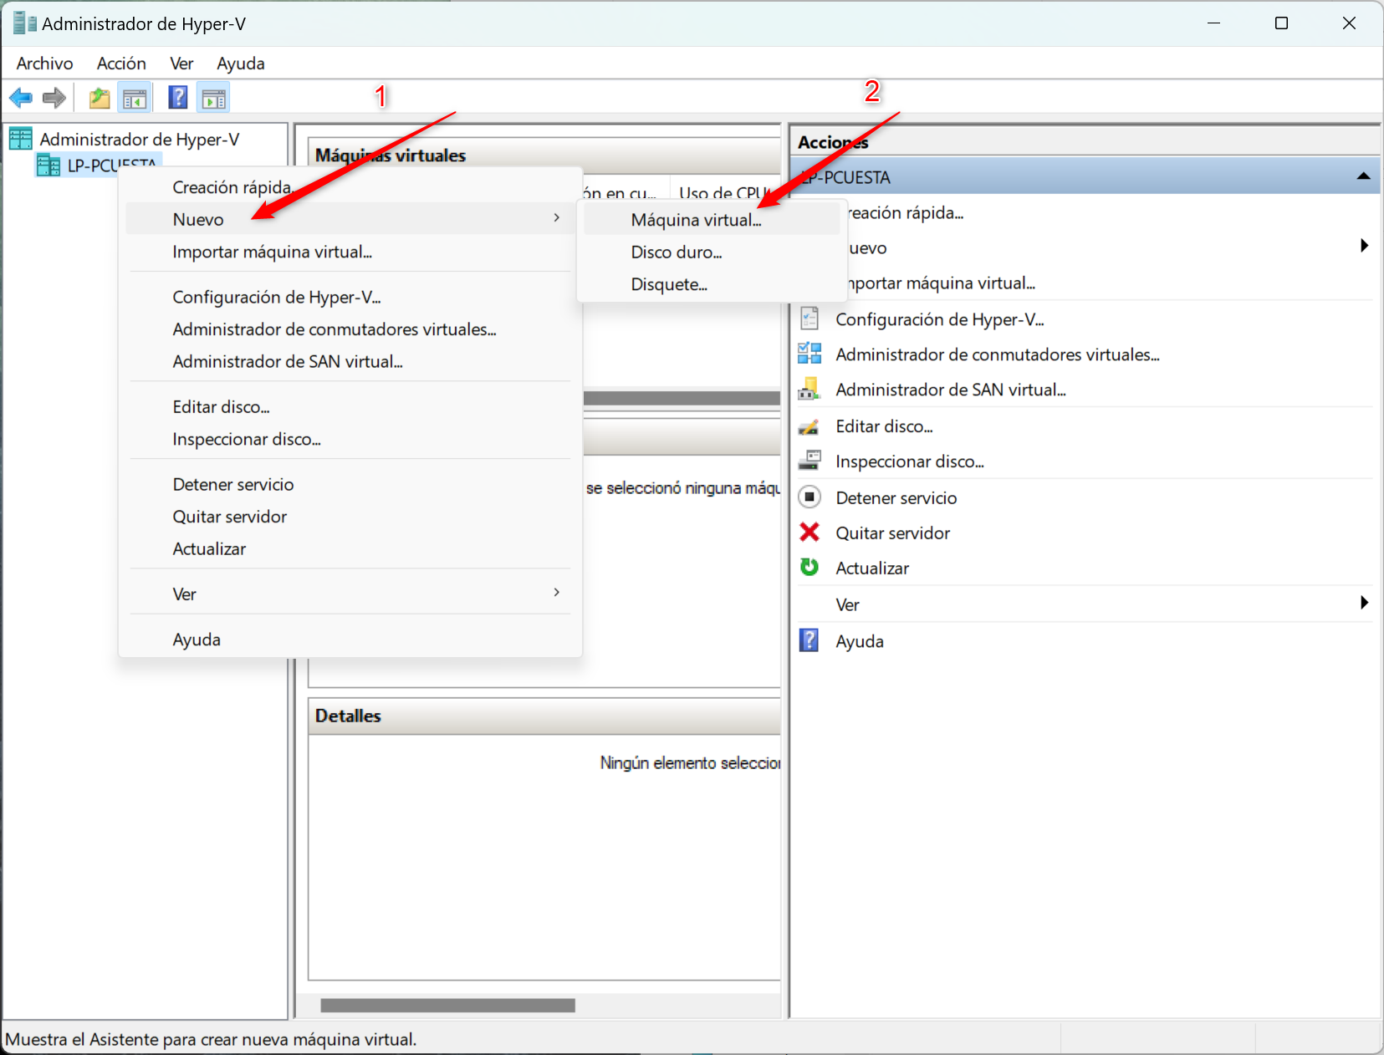
Task: Open the Ver menu in menu bar
Action: point(181,64)
